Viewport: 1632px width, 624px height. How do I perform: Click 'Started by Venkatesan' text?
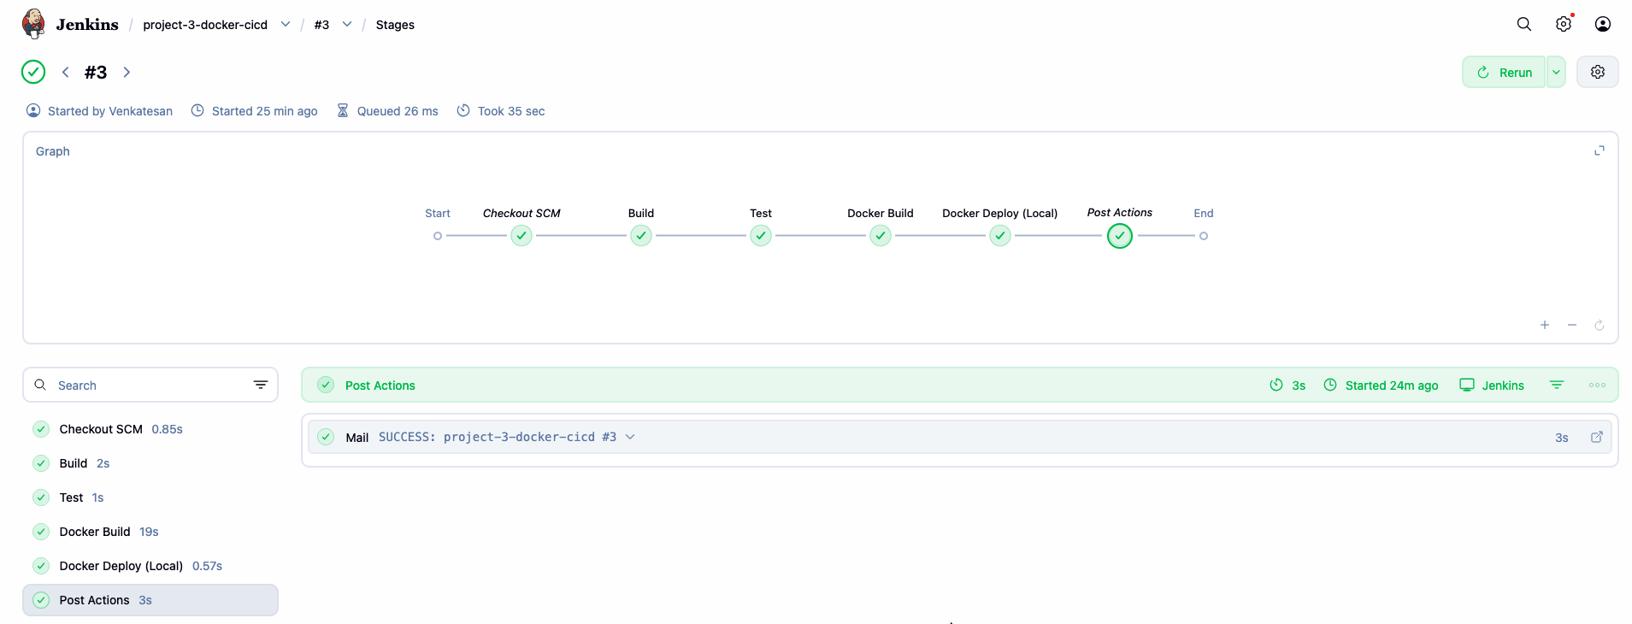(x=110, y=111)
